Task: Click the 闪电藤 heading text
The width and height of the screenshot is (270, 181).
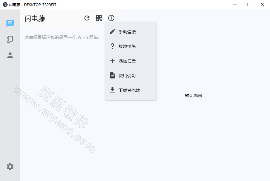Action: coord(35,18)
